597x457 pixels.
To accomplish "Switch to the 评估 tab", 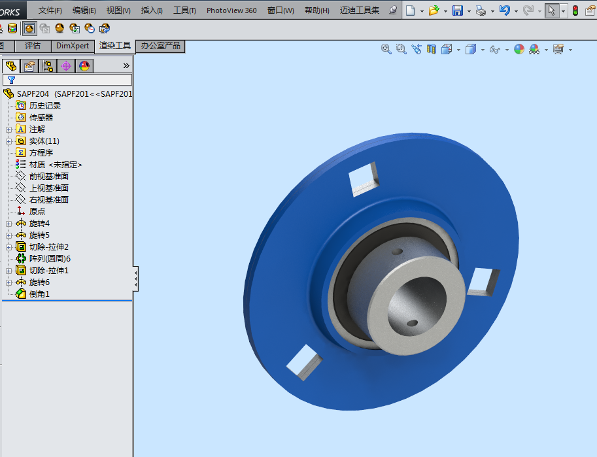I will [x=33, y=46].
